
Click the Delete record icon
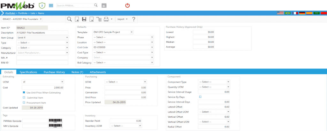pos(91,19)
